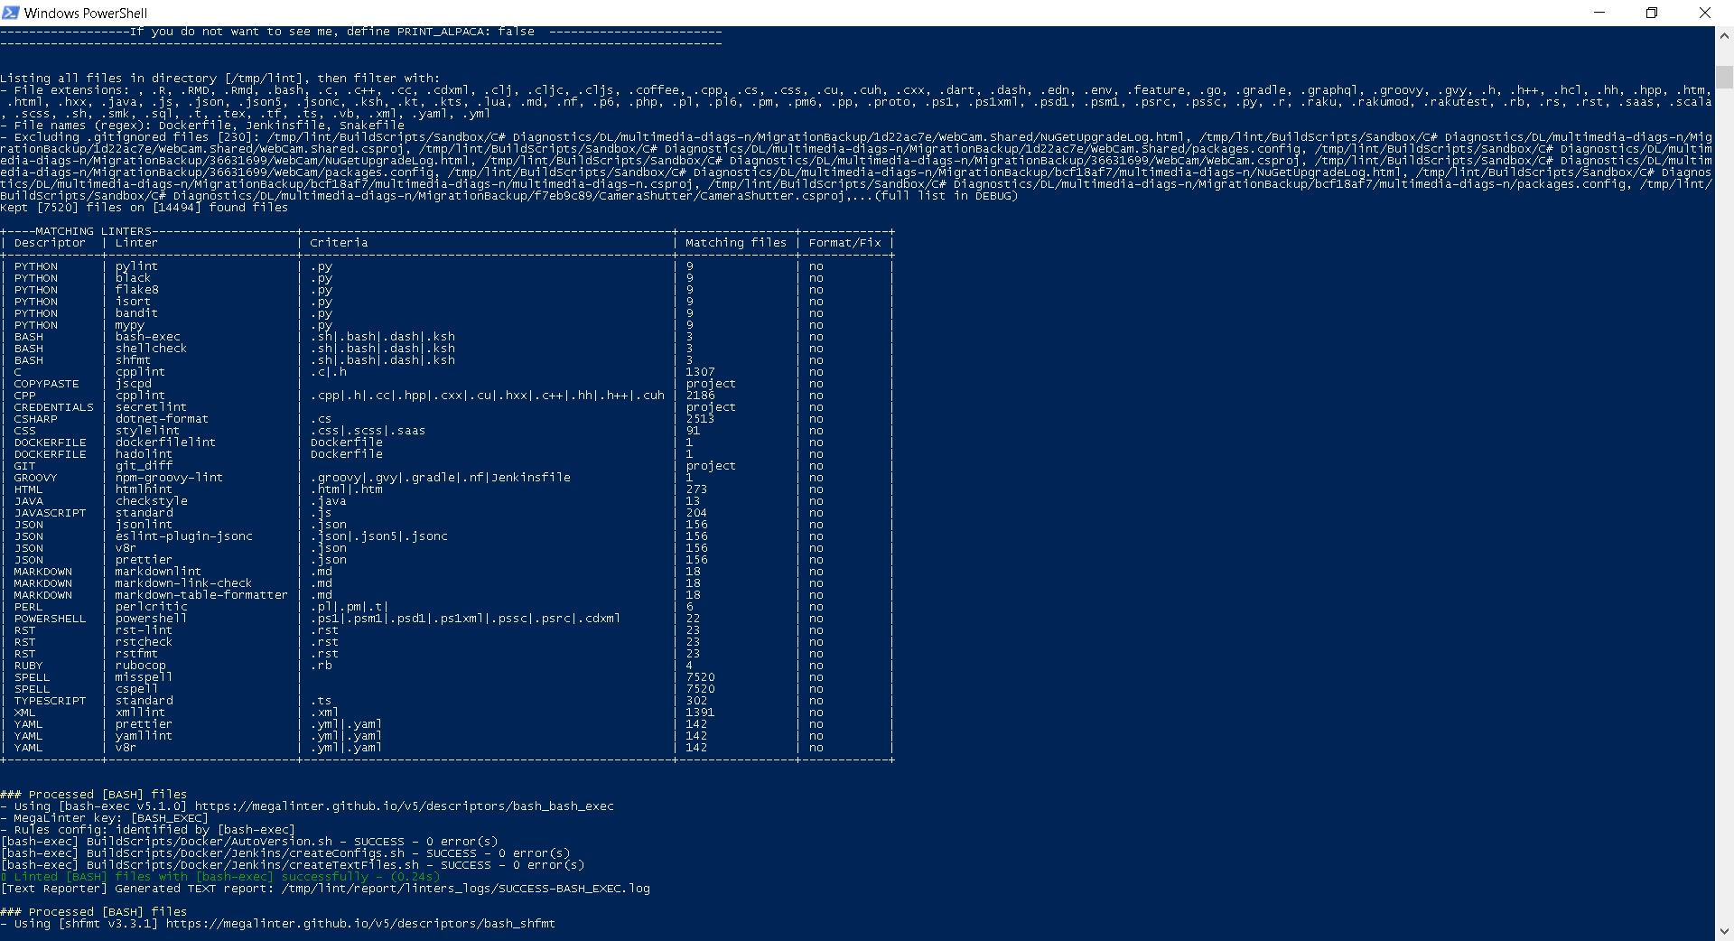This screenshot has width=1734, height=941.
Task: Click the 'Matching files' column header
Action: 736,243
